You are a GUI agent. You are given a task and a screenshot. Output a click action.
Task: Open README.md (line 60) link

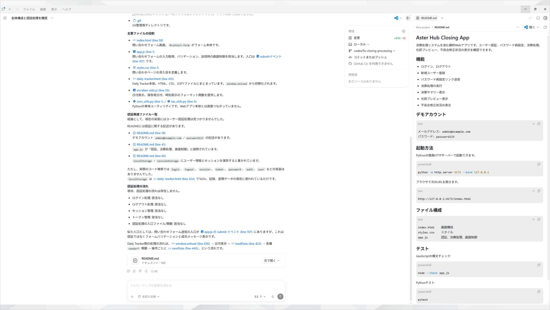(x=149, y=156)
